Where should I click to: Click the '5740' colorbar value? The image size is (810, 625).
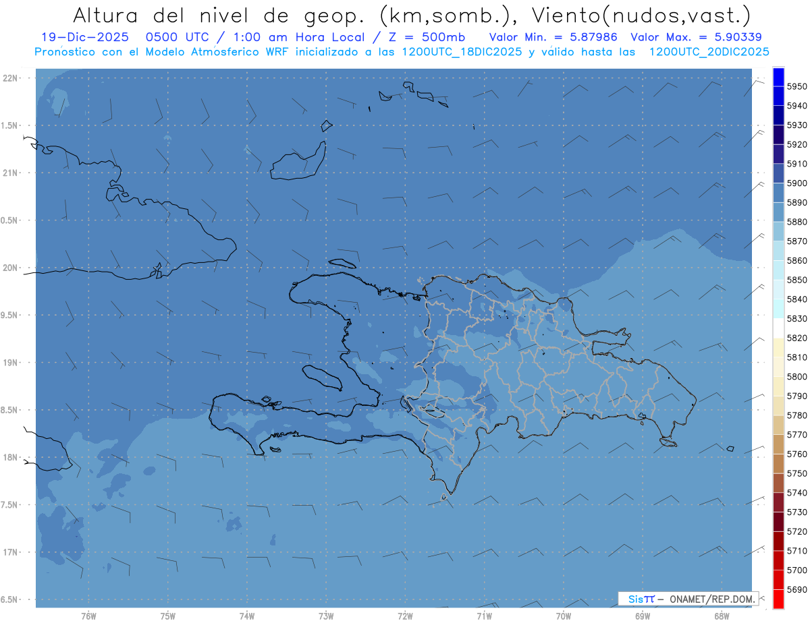pyautogui.click(x=797, y=493)
